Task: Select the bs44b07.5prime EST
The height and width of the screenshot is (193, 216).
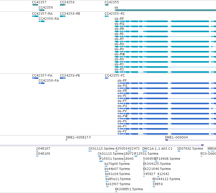Action: (x=107, y=172)
